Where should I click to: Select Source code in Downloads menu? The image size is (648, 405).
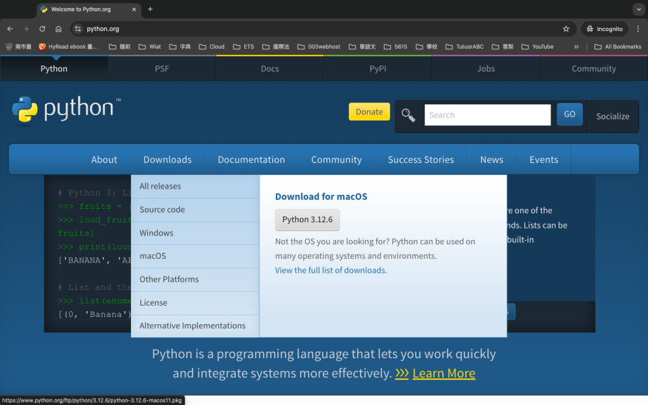coord(195,209)
